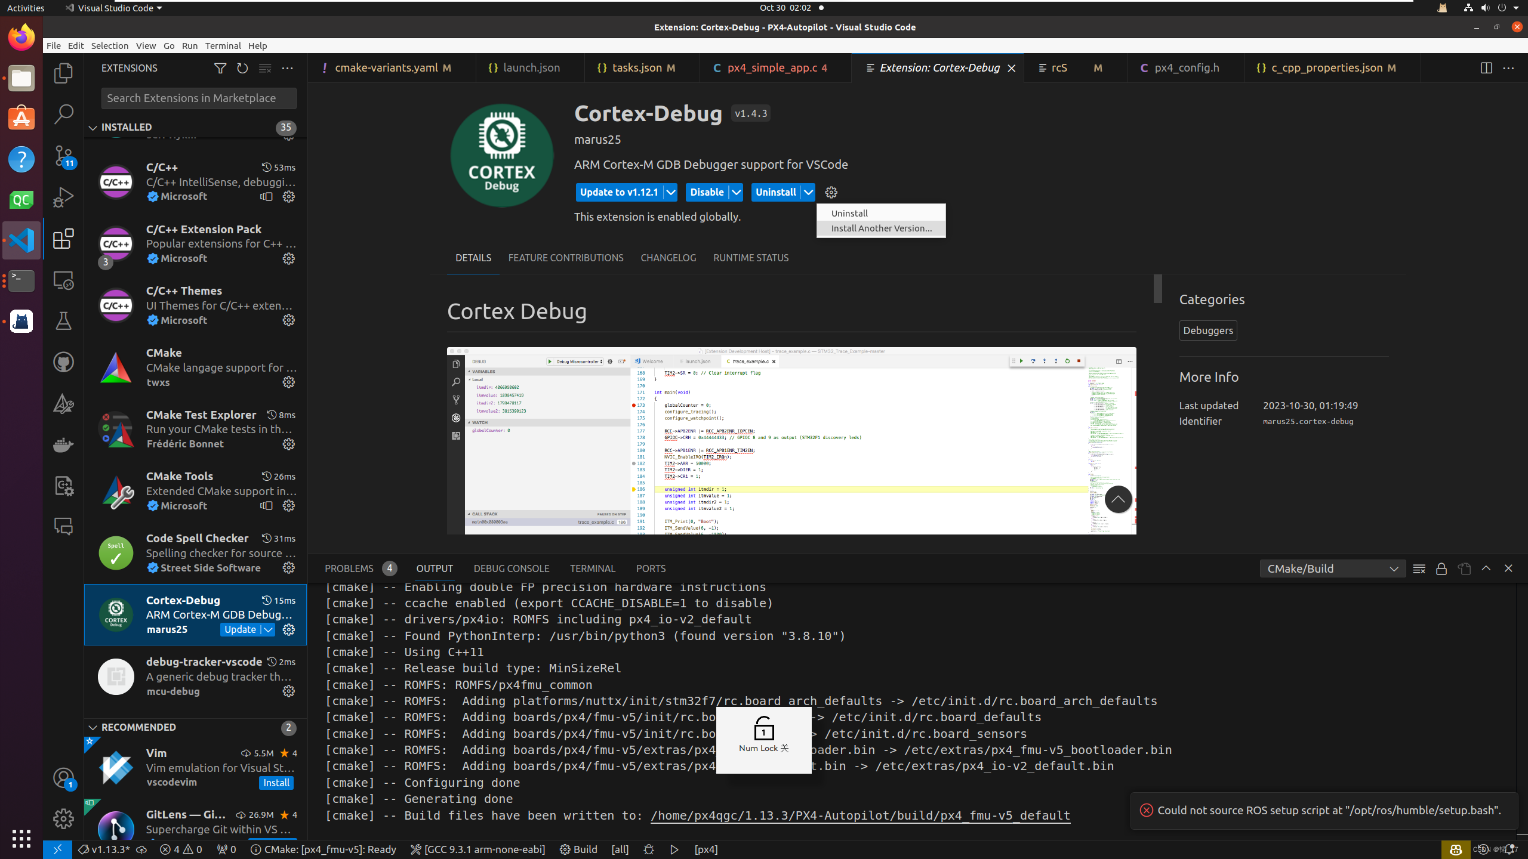The image size is (1528, 859).
Task: Clear extensions search results
Action: tap(265, 68)
